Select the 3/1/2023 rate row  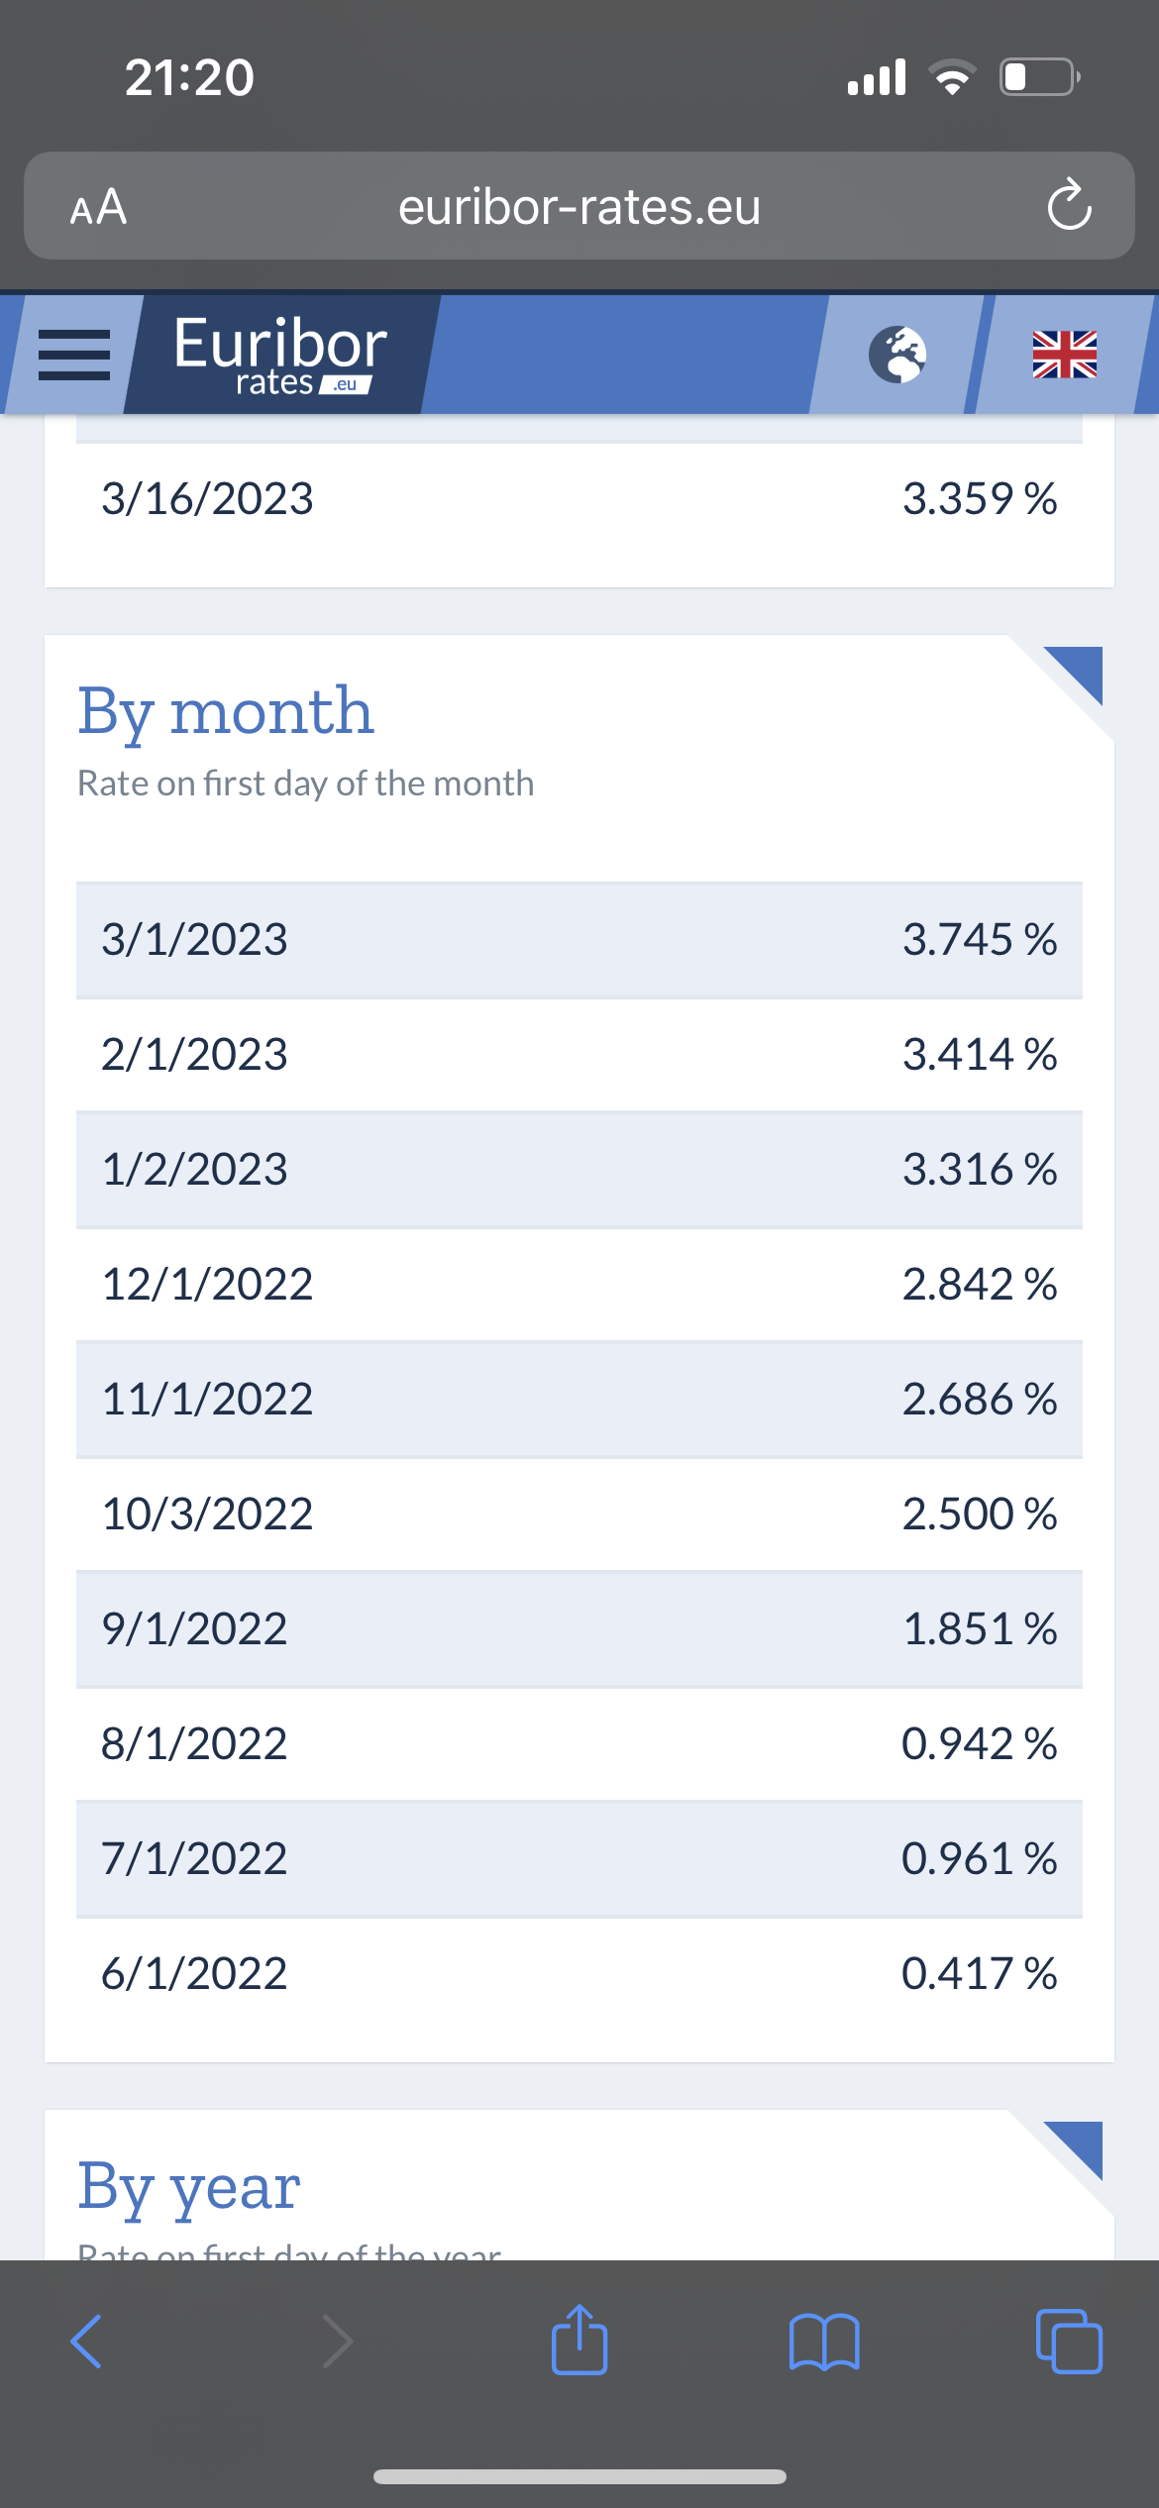tap(579, 939)
